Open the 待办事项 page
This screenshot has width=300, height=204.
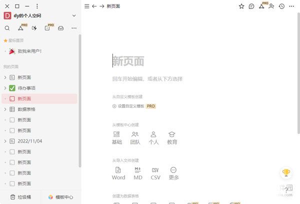click(x=39, y=88)
